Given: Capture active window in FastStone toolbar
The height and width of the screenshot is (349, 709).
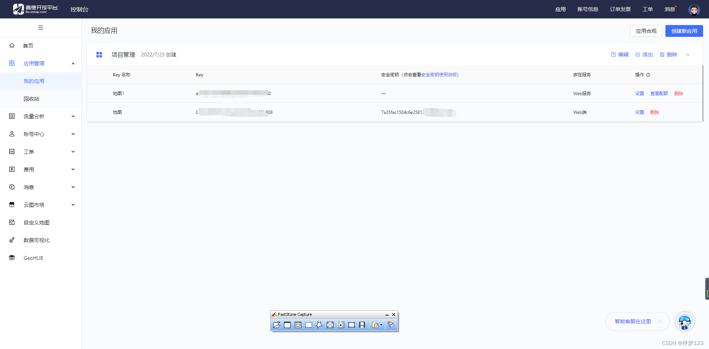Looking at the screenshot, I should (x=287, y=325).
